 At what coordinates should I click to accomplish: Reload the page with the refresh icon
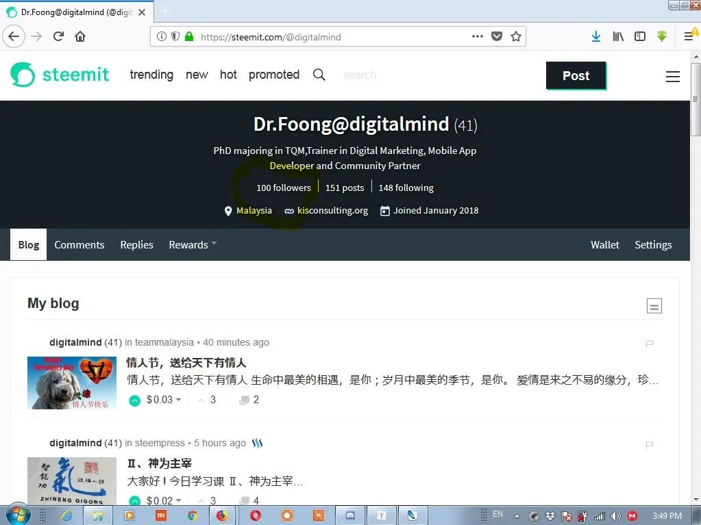click(x=58, y=36)
